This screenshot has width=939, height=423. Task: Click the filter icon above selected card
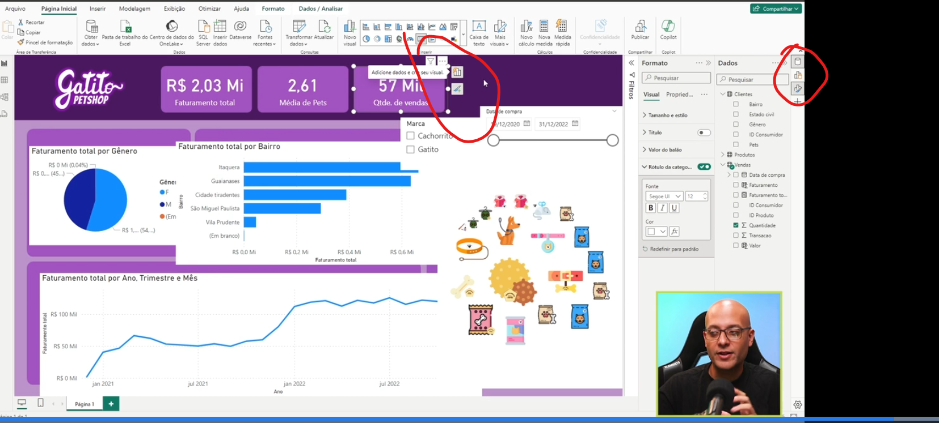(431, 61)
